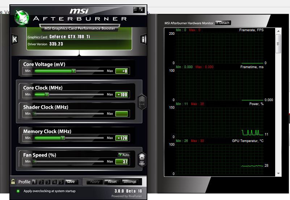The height and width of the screenshot is (200, 290).
Task: Click the Frametime, ms graph label
Action: [x=252, y=67]
